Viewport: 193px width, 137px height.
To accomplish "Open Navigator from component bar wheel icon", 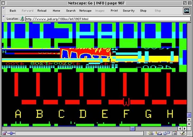I will pyautogui.click(x=151, y=133).
